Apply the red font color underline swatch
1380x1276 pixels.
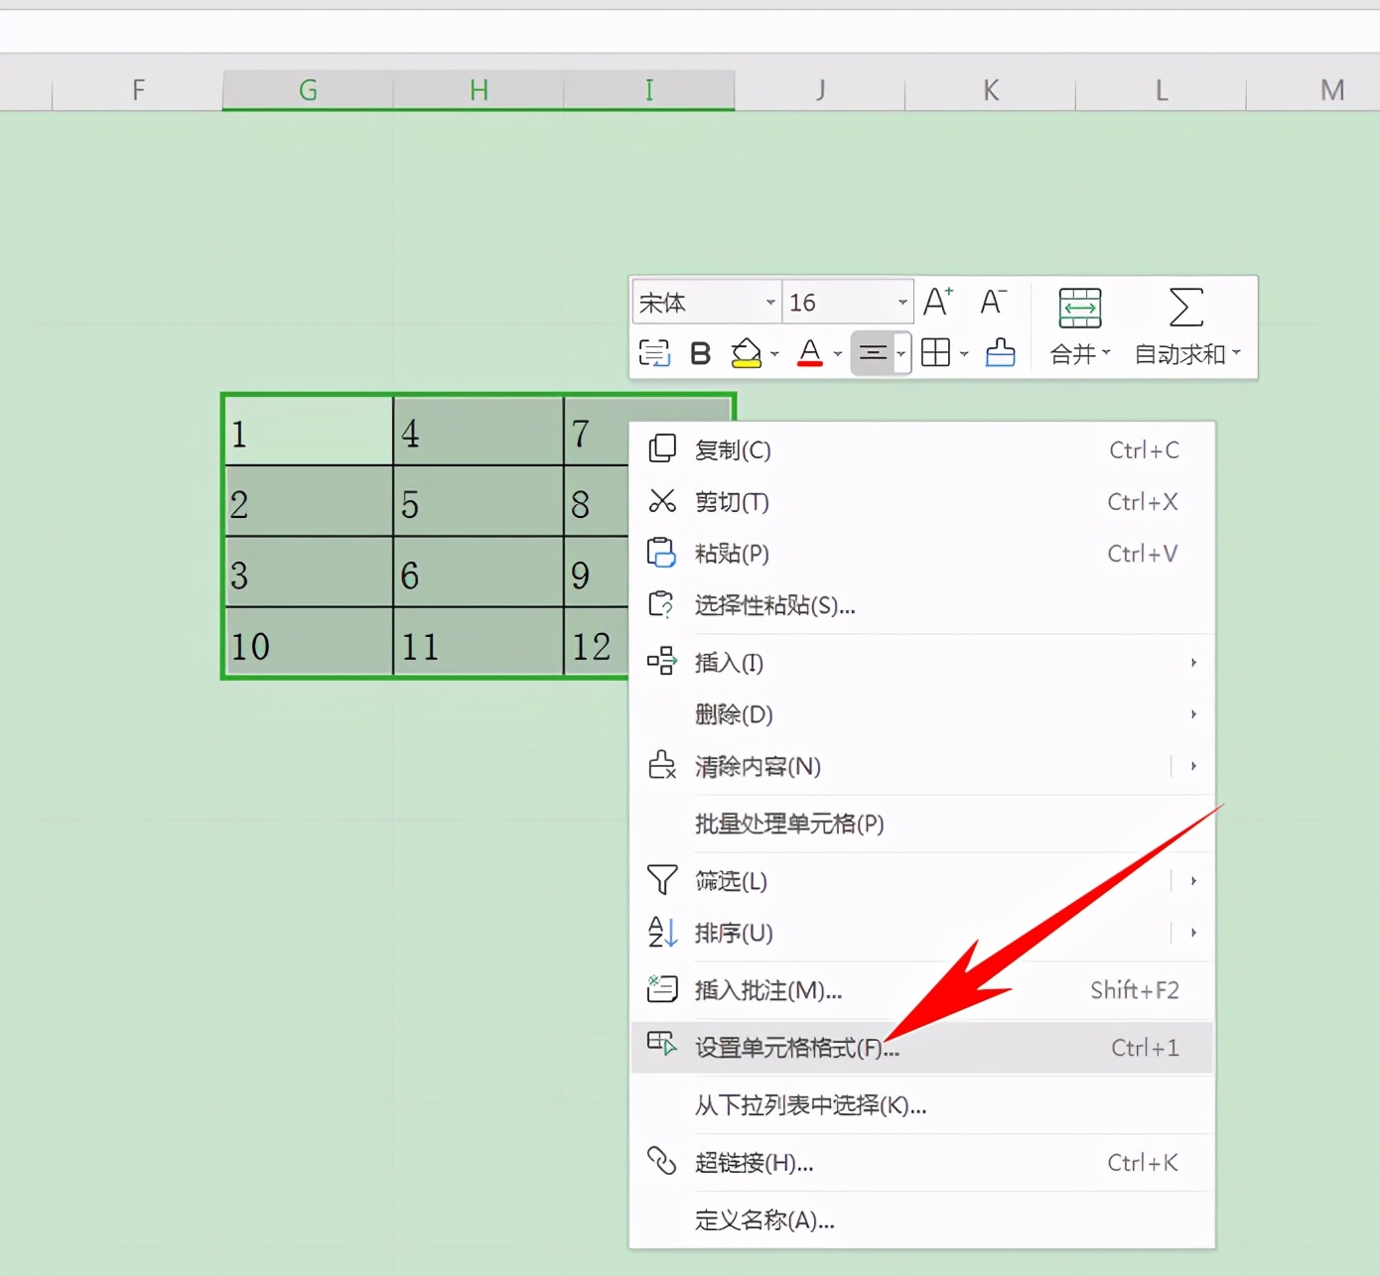tap(810, 353)
